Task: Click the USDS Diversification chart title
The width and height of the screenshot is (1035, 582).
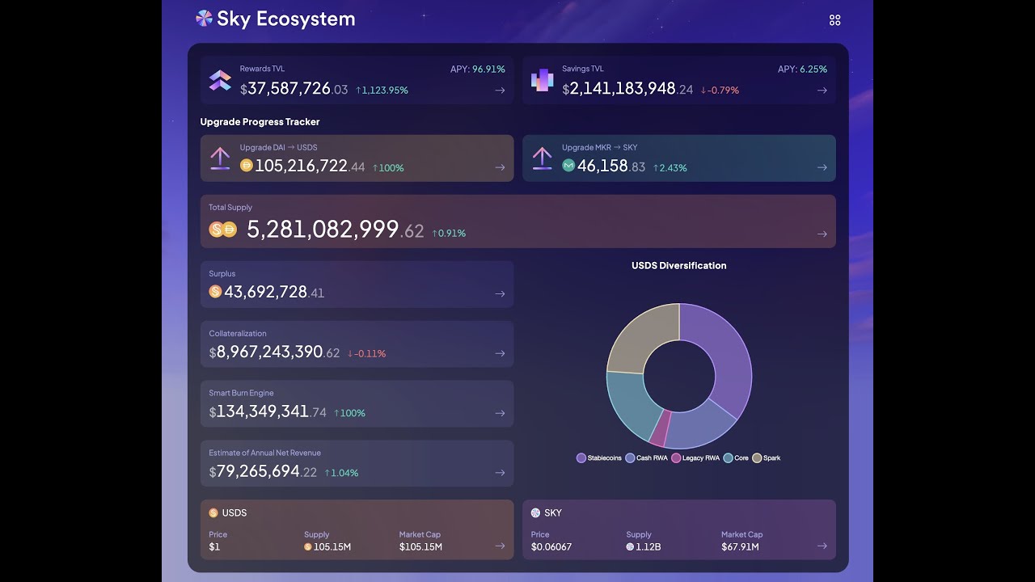Action: pyautogui.click(x=679, y=266)
